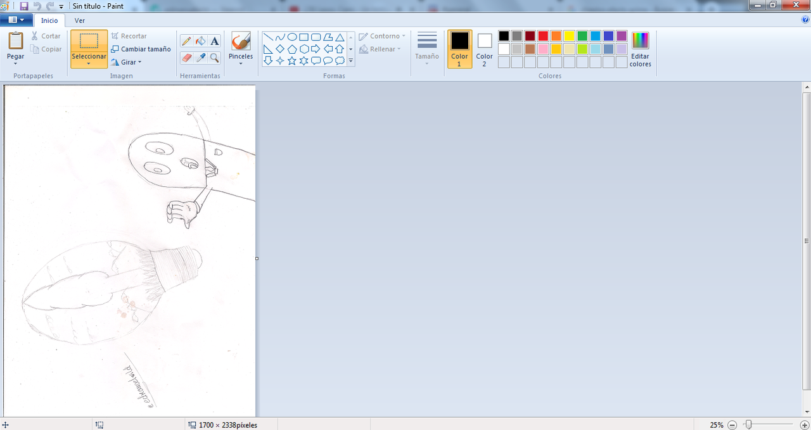Select the Color picker eyedropper tool
Screen dimensions: 811x430
(x=200, y=58)
